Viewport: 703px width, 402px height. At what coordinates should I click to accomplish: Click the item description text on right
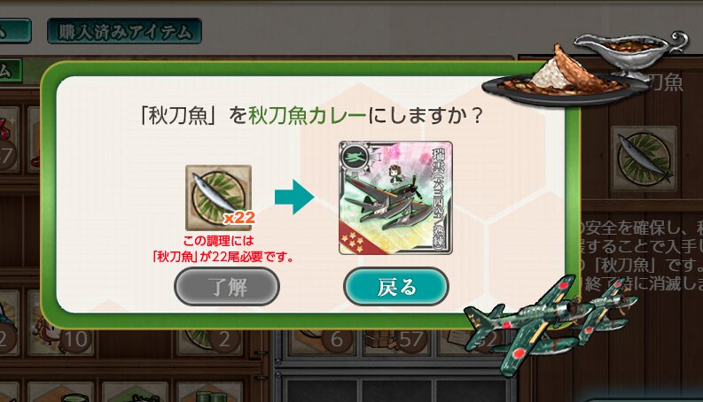[641, 255]
